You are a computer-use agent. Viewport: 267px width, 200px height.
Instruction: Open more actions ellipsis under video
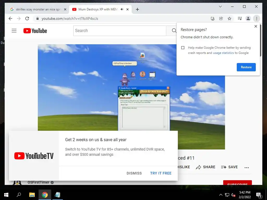click(x=247, y=167)
